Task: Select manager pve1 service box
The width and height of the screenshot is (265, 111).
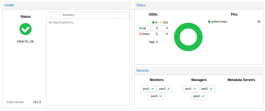Action: [x=191, y=89]
